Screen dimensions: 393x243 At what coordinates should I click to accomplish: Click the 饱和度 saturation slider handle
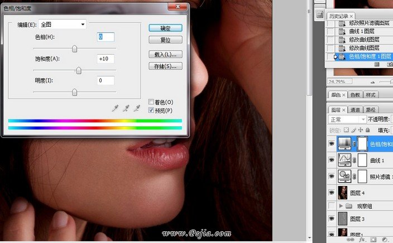[x=79, y=70]
